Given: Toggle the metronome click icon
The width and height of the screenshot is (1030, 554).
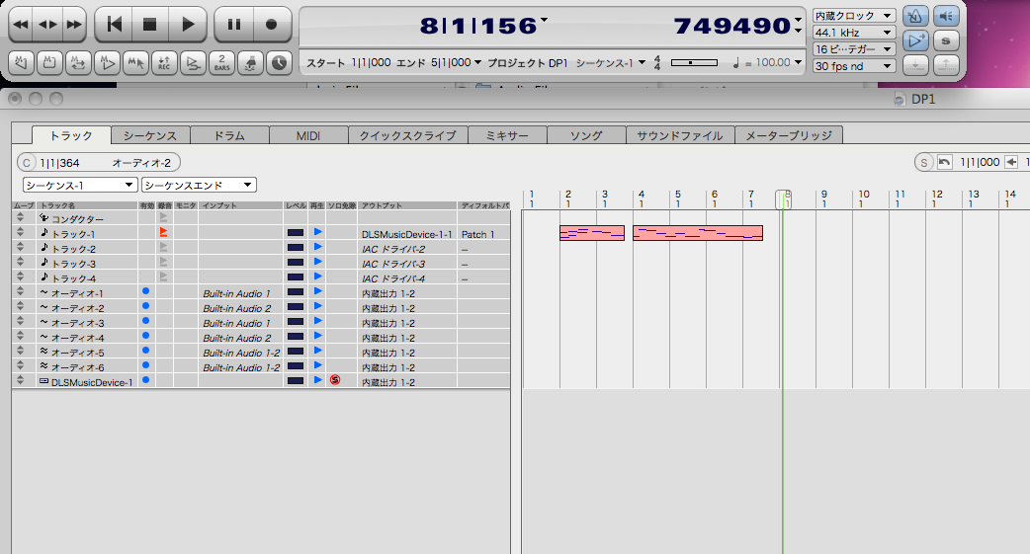Looking at the screenshot, I should tap(915, 17).
